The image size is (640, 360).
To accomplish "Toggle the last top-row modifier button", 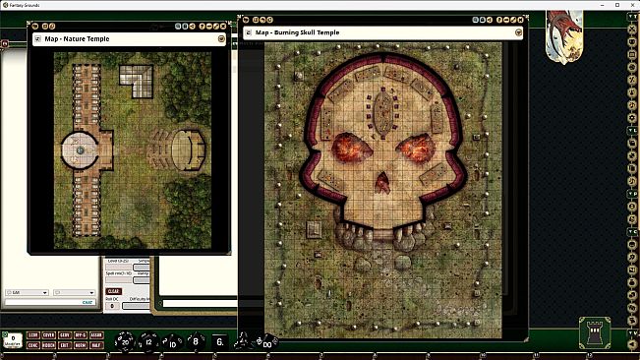I will pyautogui.click(x=96, y=335).
